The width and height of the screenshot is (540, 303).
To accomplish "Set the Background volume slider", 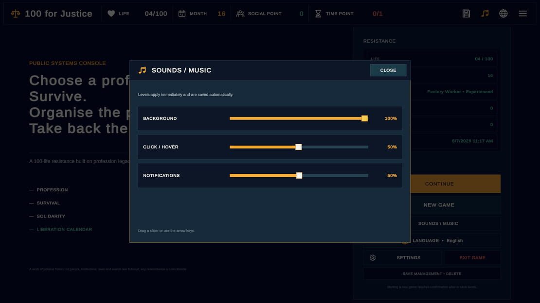I will pyautogui.click(x=299, y=118).
